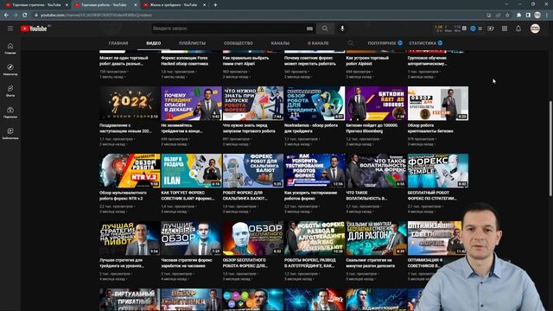This screenshot has width=553, height=311.
Task: Open Обзор бесплатного робота форекс thumbnail
Action: pyautogui.click(x=253, y=238)
